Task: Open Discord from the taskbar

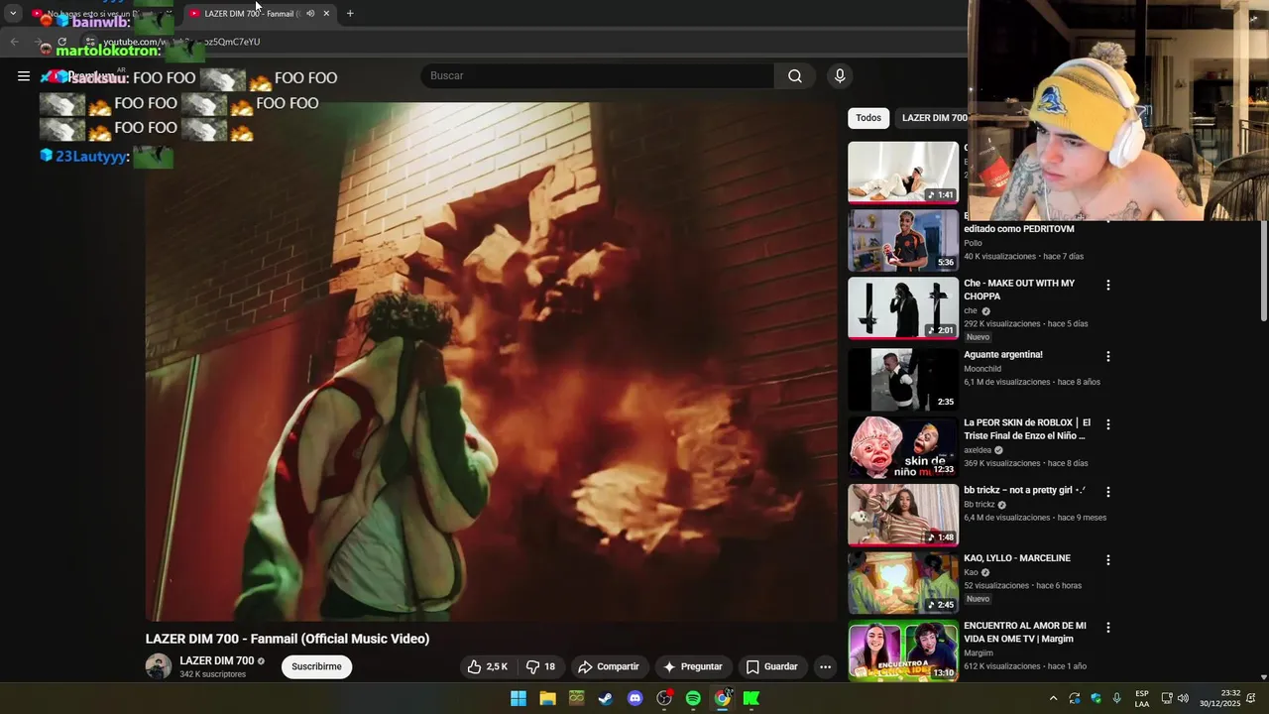Action: tap(634, 698)
